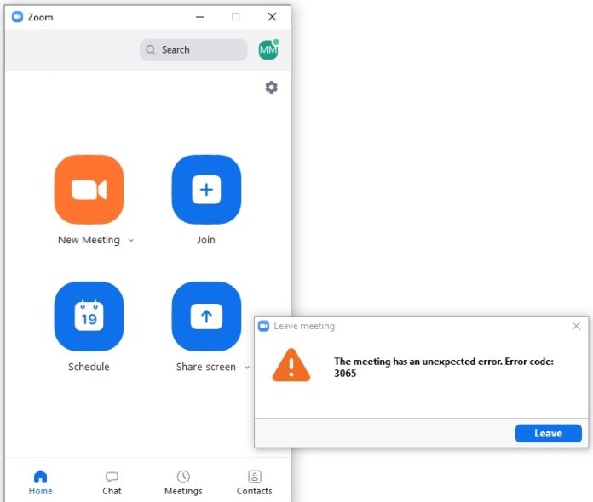The width and height of the screenshot is (593, 502).
Task: Click the error code 3065 message
Action: pyautogui.click(x=444, y=368)
